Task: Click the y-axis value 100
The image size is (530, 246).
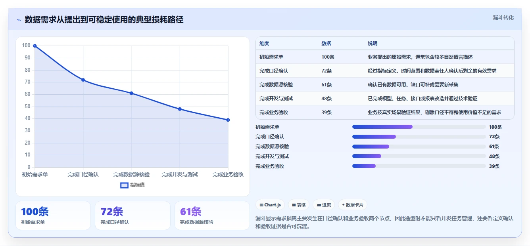Action: click(x=26, y=46)
